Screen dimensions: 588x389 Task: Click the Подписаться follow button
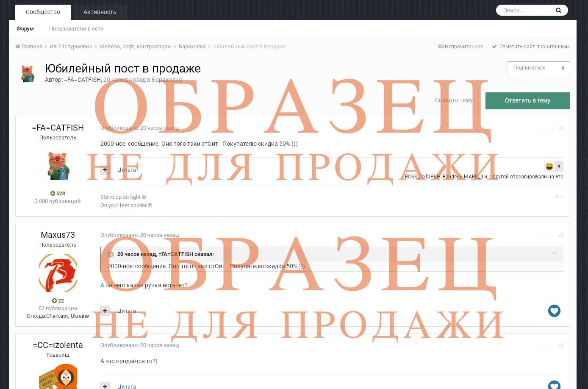pyautogui.click(x=538, y=68)
